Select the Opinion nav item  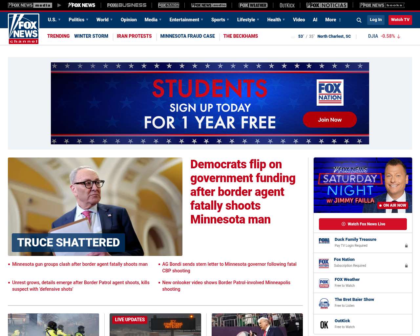pyautogui.click(x=129, y=20)
